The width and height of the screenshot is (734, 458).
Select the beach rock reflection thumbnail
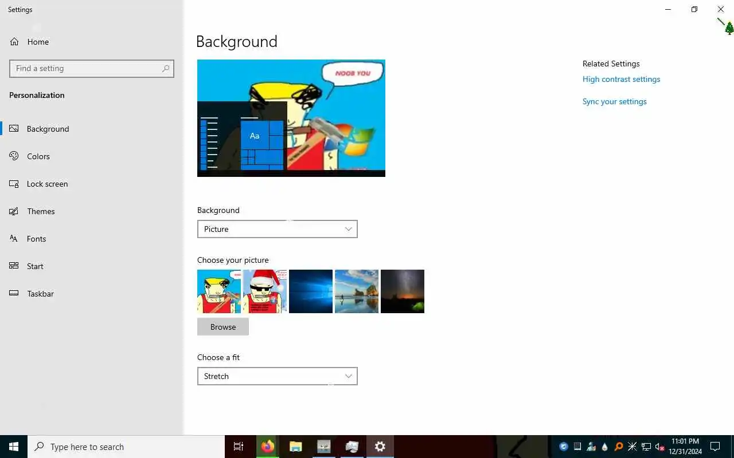(357, 291)
